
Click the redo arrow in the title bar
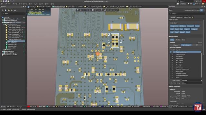tap(13, 1)
